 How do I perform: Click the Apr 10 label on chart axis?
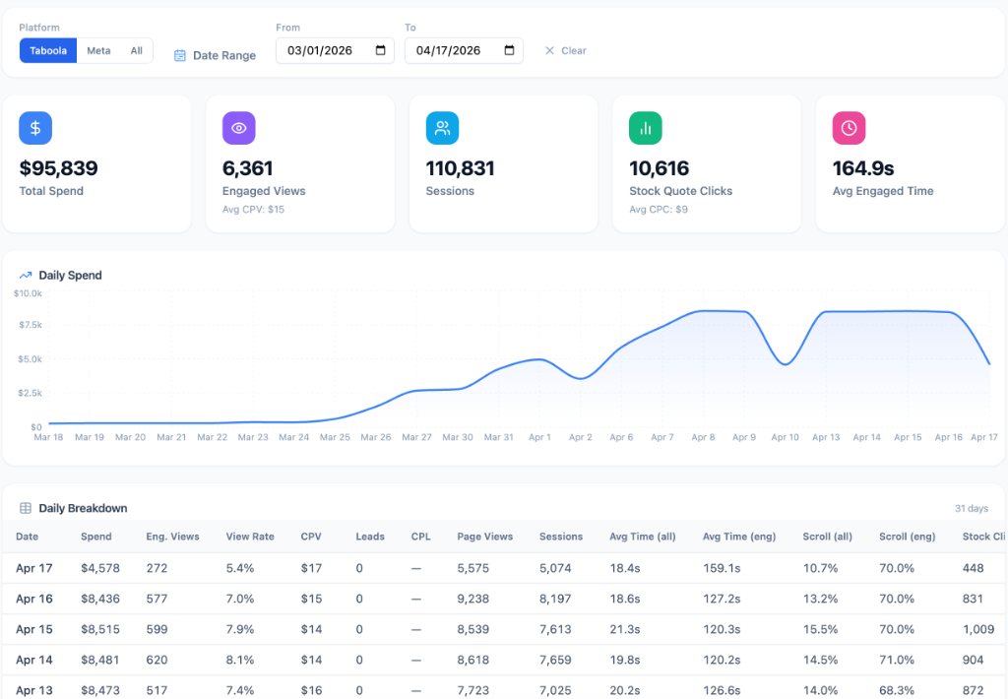785,437
